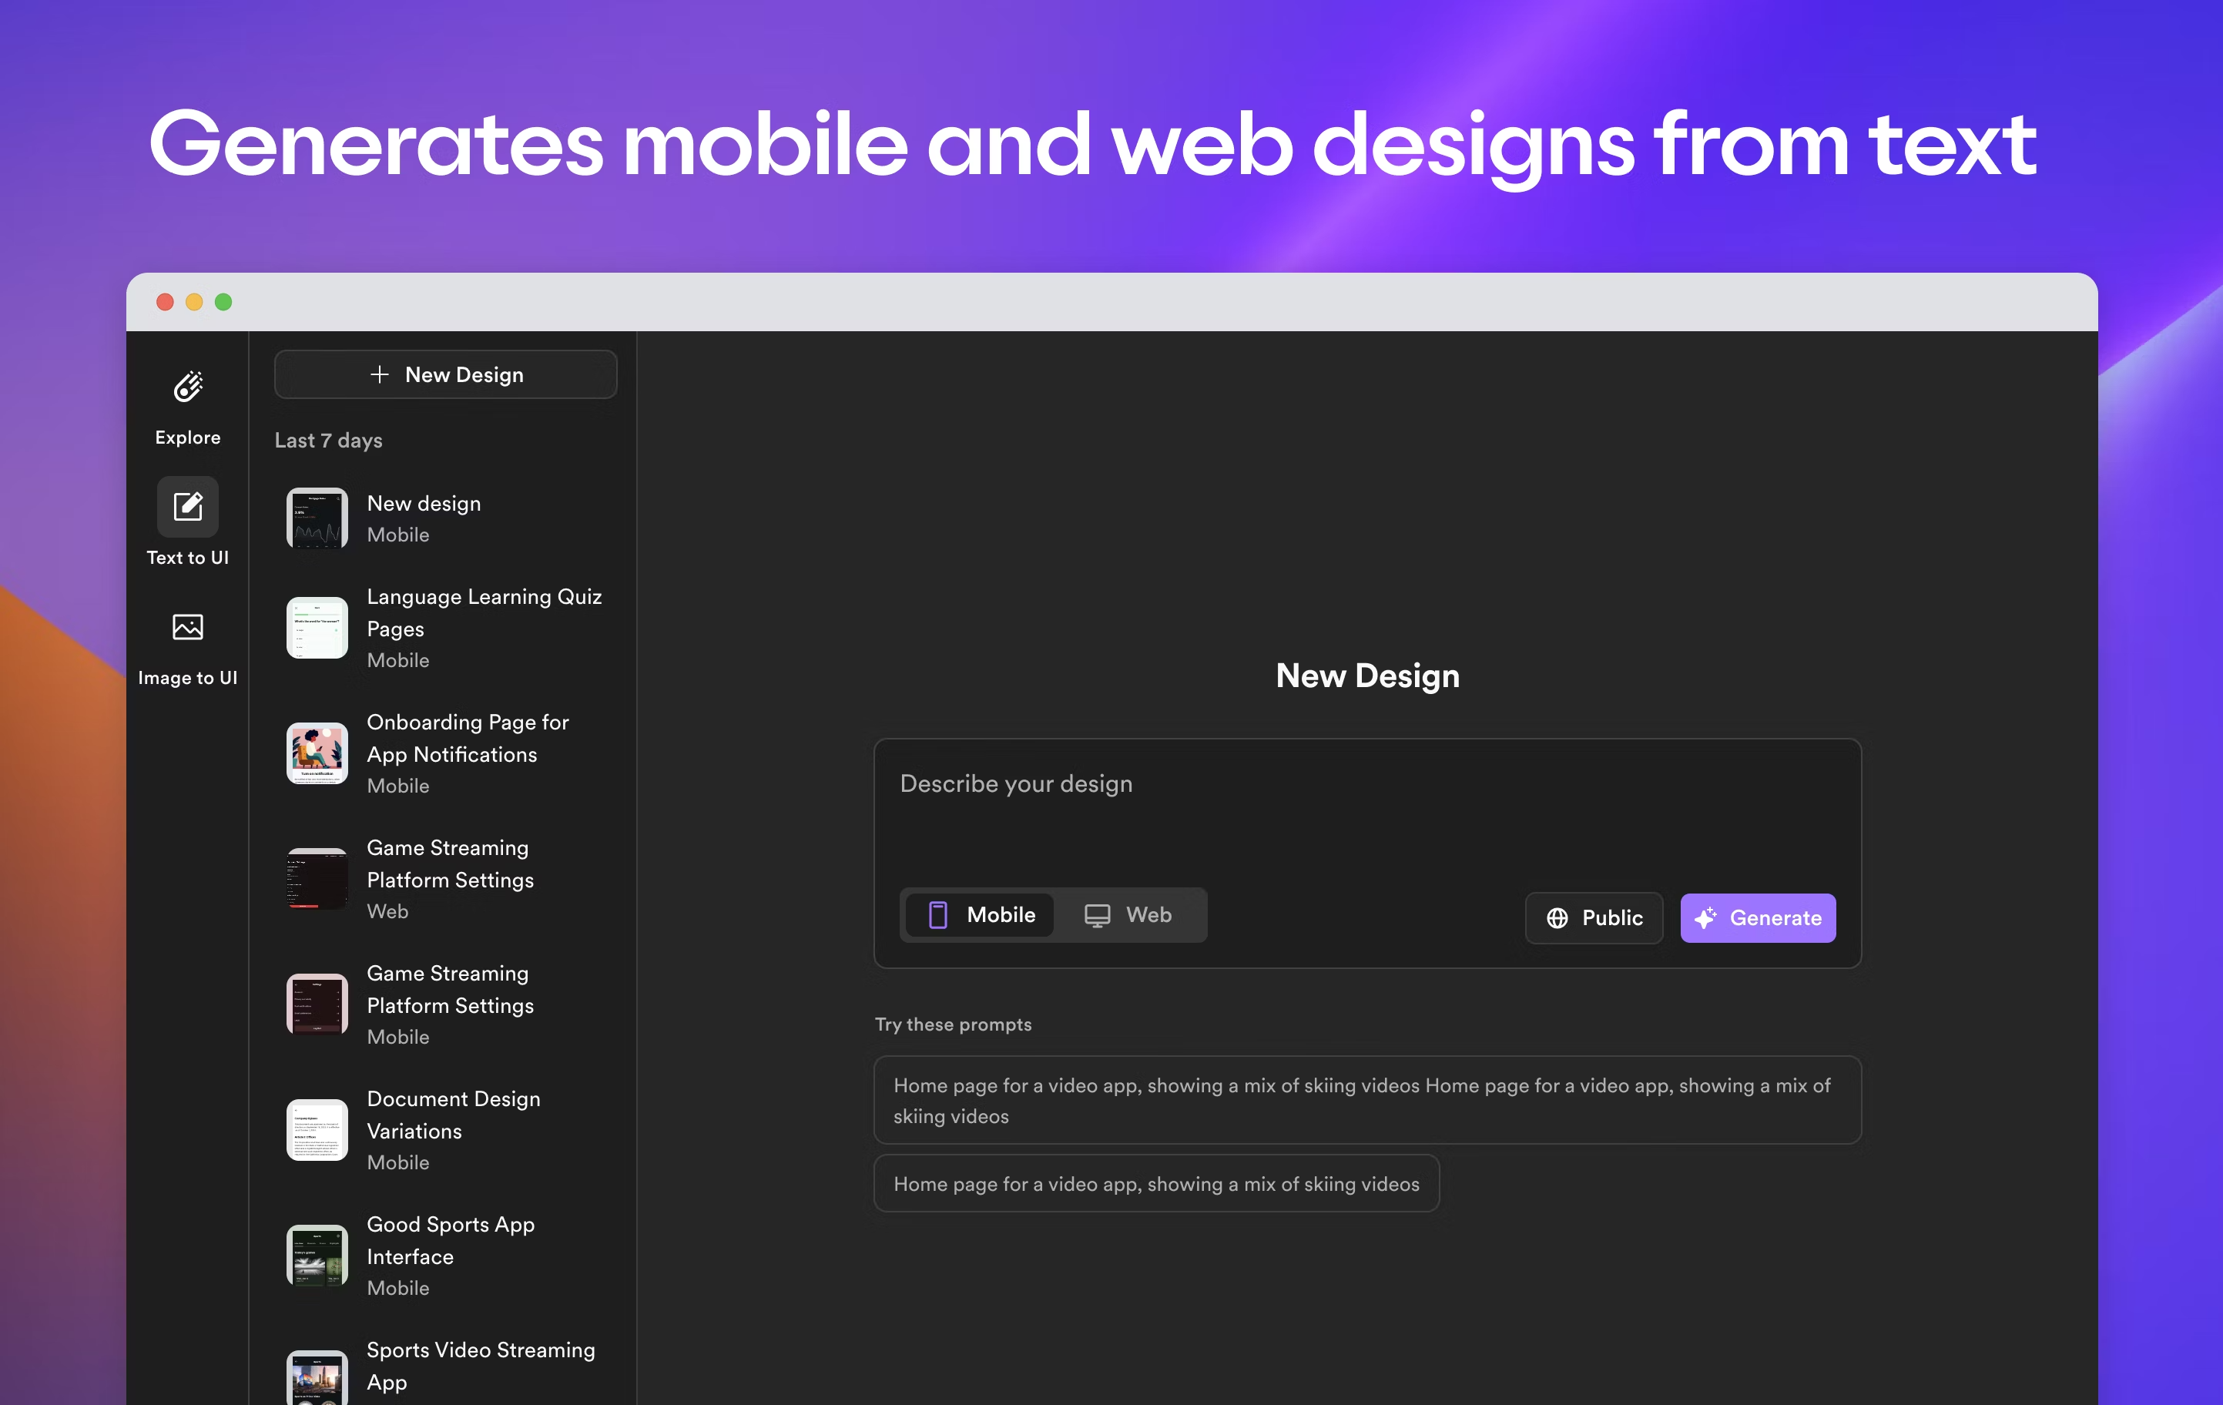
Task: Use the short skiing videos prompt
Action: point(1156,1183)
